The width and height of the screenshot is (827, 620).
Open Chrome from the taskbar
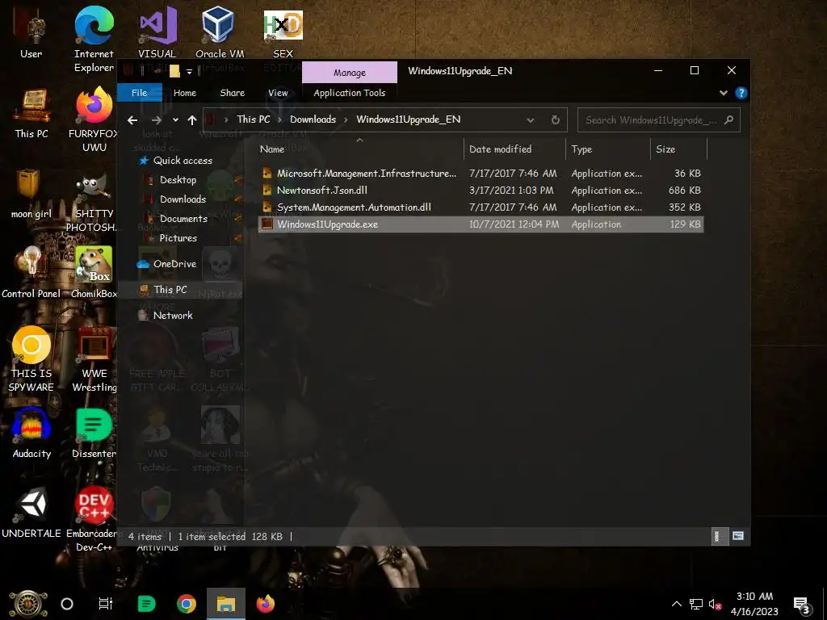click(187, 604)
